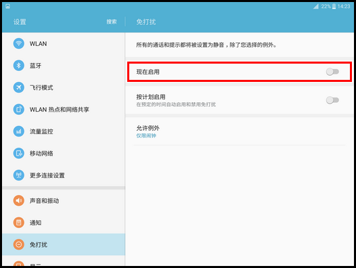Screen dimensions: 356x268
Task: Tap the data usage icon for 流量监控
Action: point(19,131)
